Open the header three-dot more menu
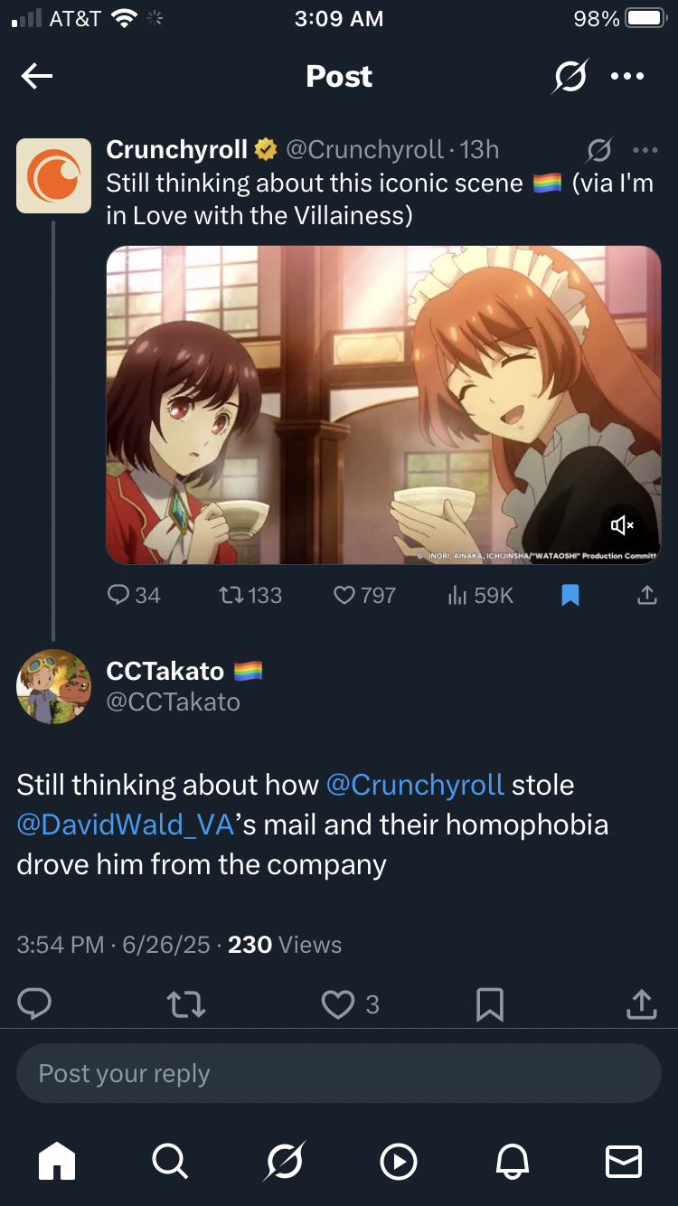The image size is (678, 1206). click(x=627, y=77)
